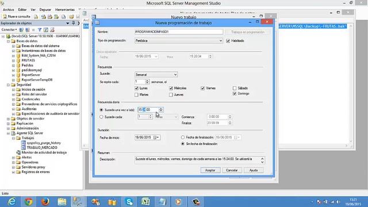The height and width of the screenshot is (207, 368).
Task: Click the once-a-day time spinner arrows
Action: click(x=161, y=110)
